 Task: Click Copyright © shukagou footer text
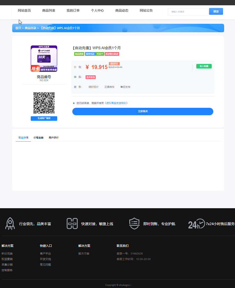point(118,285)
